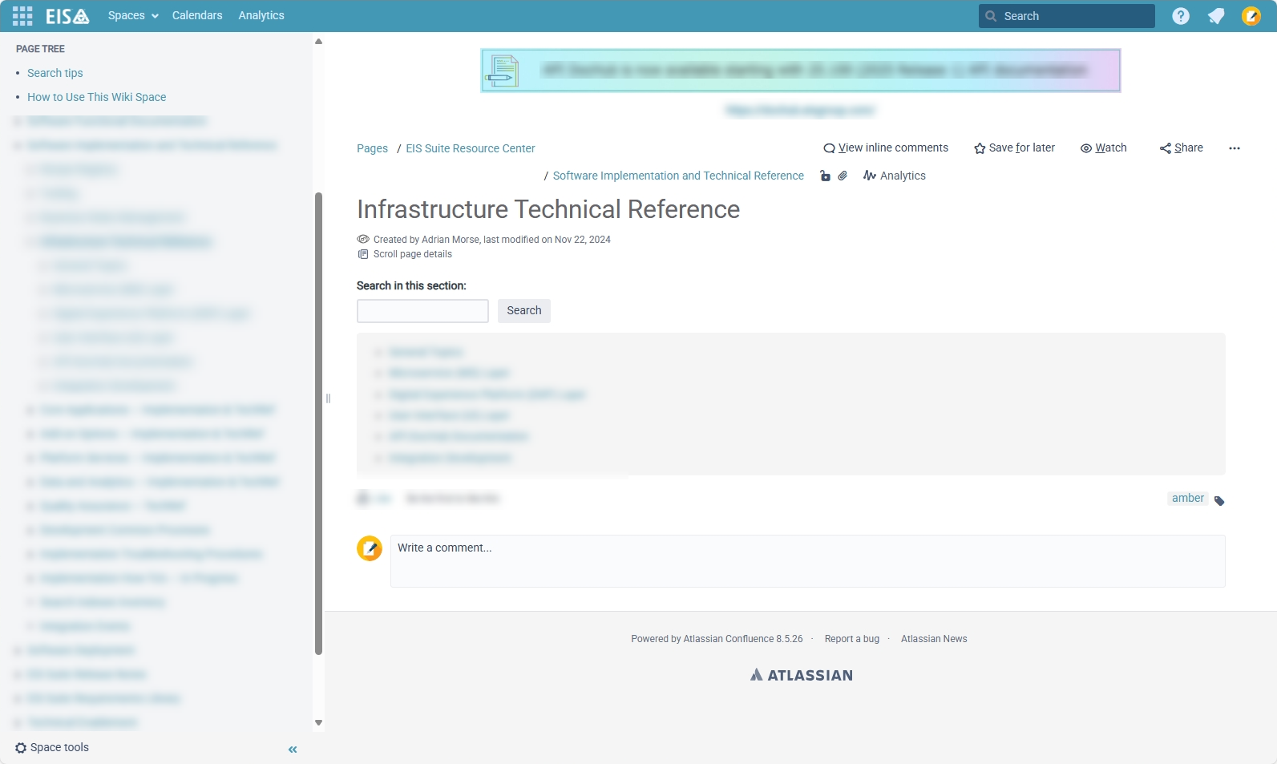The height and width of the screenshot is (764, 1277).
Task: Click the sidebar resize handle
Action: click(x=328, y=398)
